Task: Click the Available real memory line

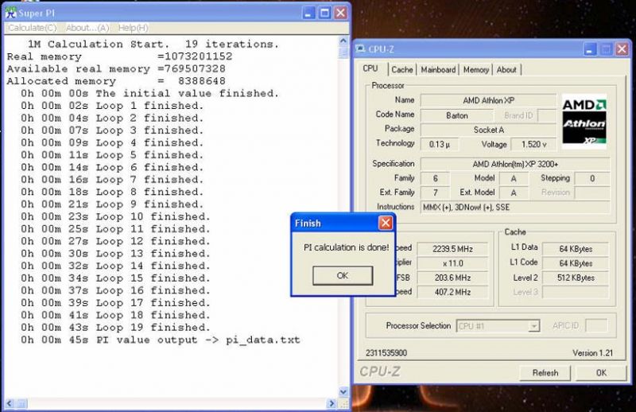Action: (x=116, y=68)
